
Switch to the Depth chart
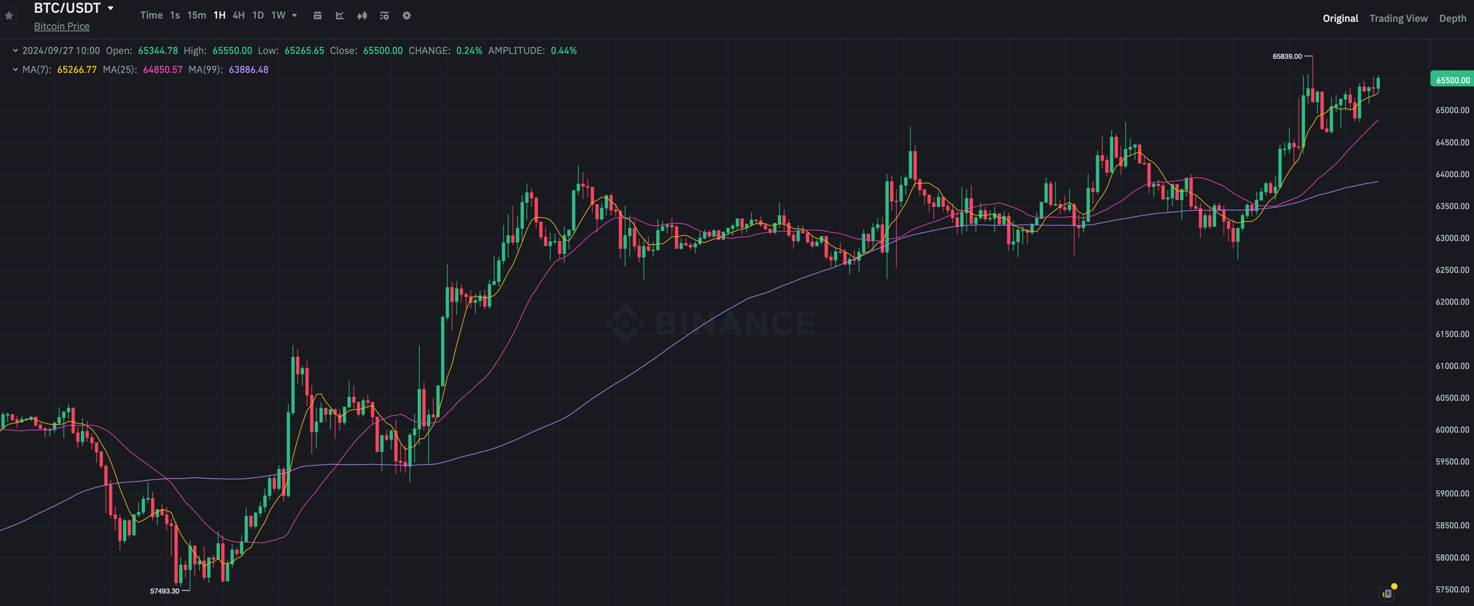[1453, 18]
